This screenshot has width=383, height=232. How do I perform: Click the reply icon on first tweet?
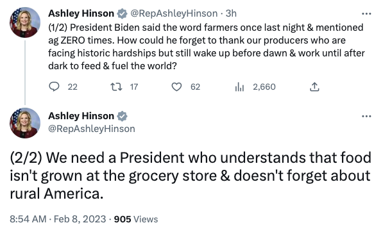coord(54,87)
